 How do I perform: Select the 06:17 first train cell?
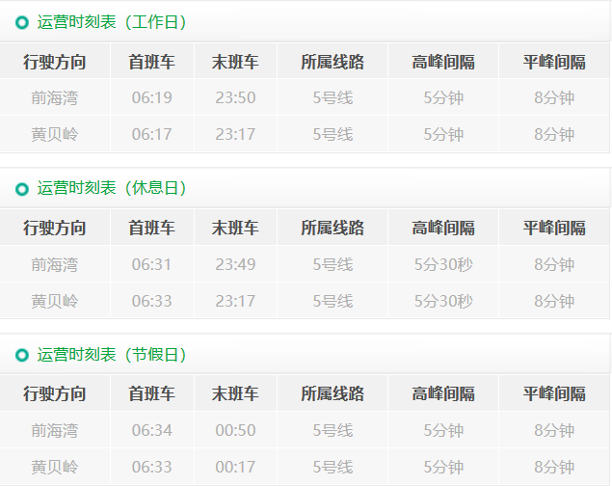click(151, 135)
